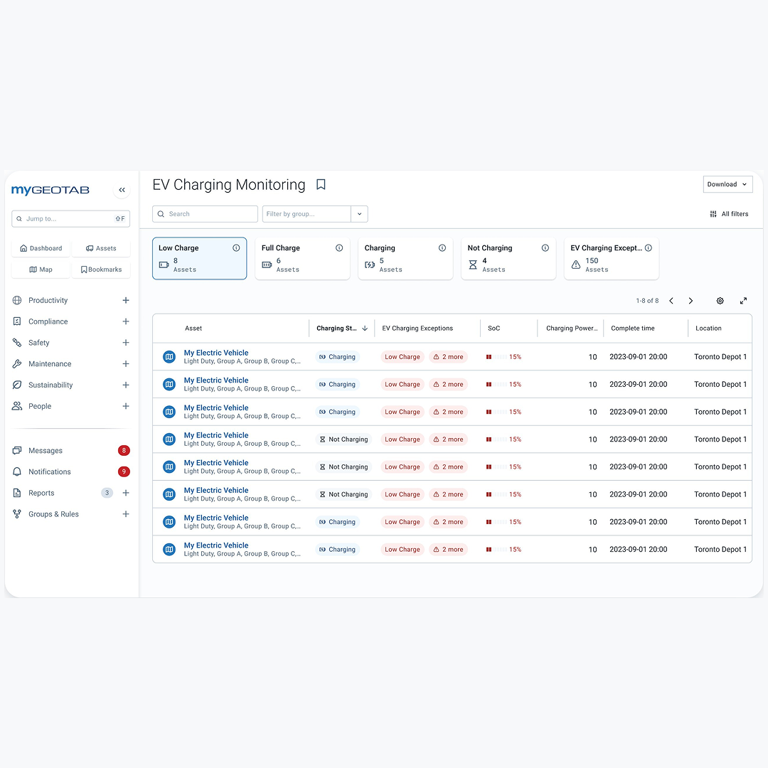
Task: Click map icon of first asset row
Action: pyautogui.click(x=169, y=357)
